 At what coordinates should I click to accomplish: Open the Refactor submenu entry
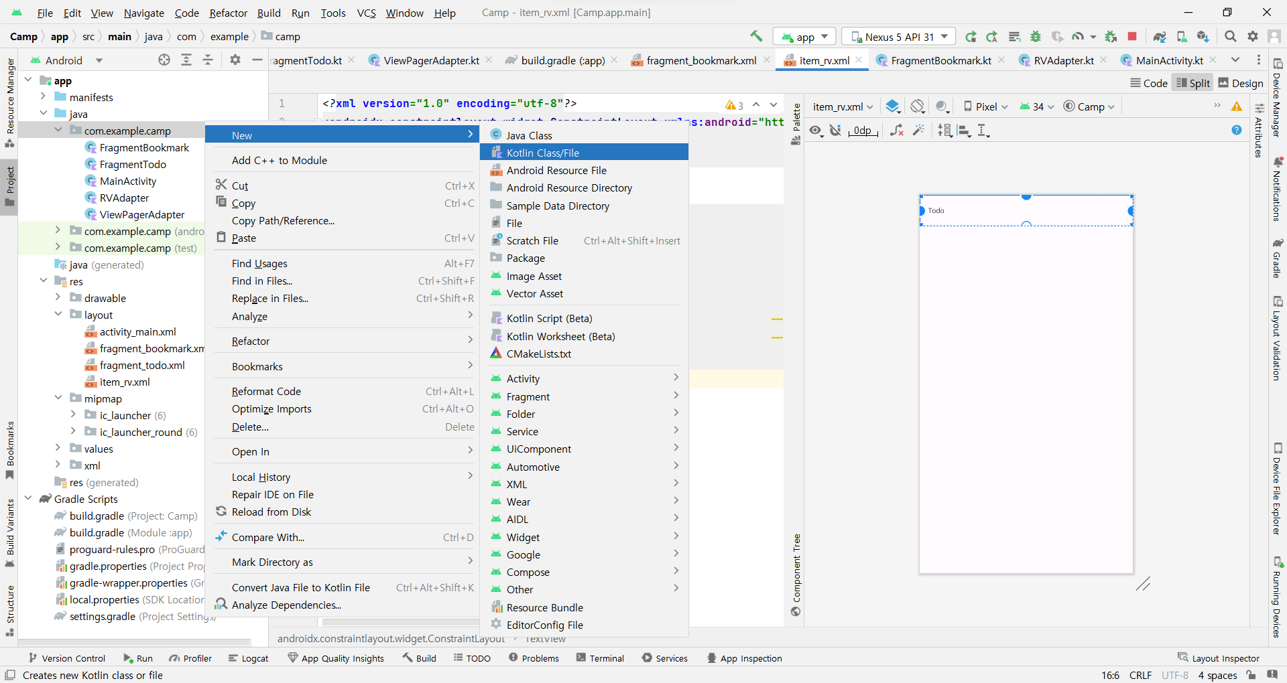pyautogui.click(x=344, y=341)
